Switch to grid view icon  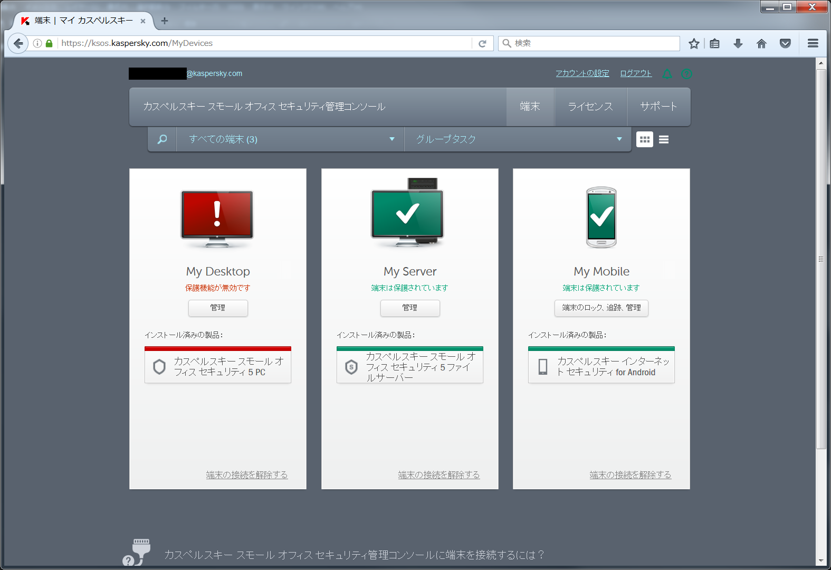pyautogui.click(x=644, y=139)
